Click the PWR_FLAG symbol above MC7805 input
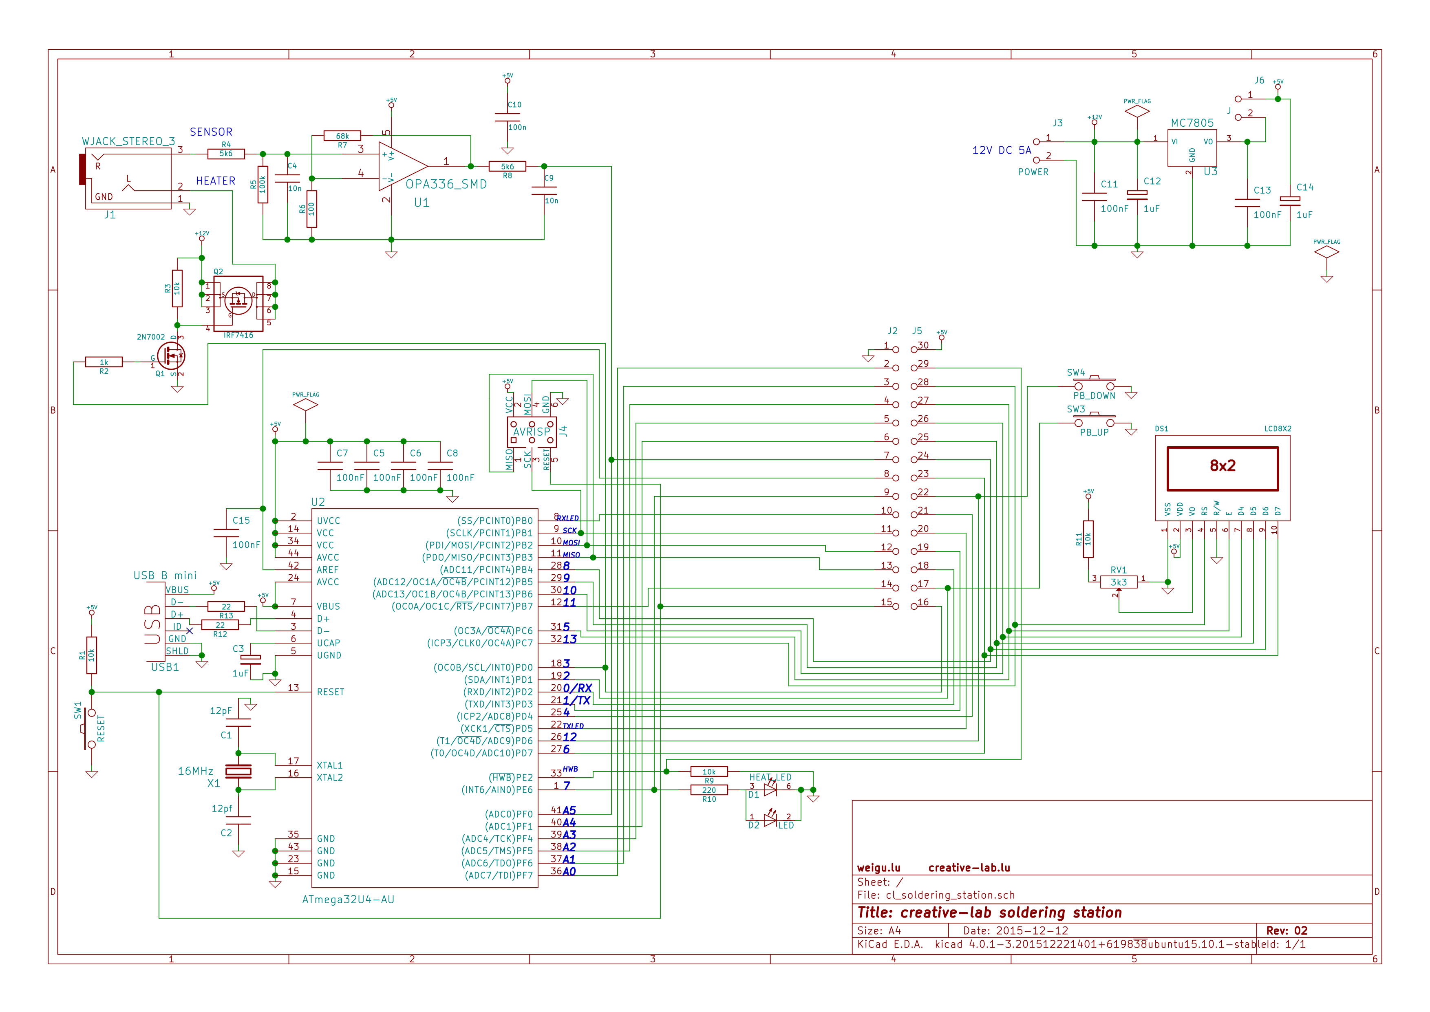The width and height of the screenshot is (1430, 1012). [1137, 112]
